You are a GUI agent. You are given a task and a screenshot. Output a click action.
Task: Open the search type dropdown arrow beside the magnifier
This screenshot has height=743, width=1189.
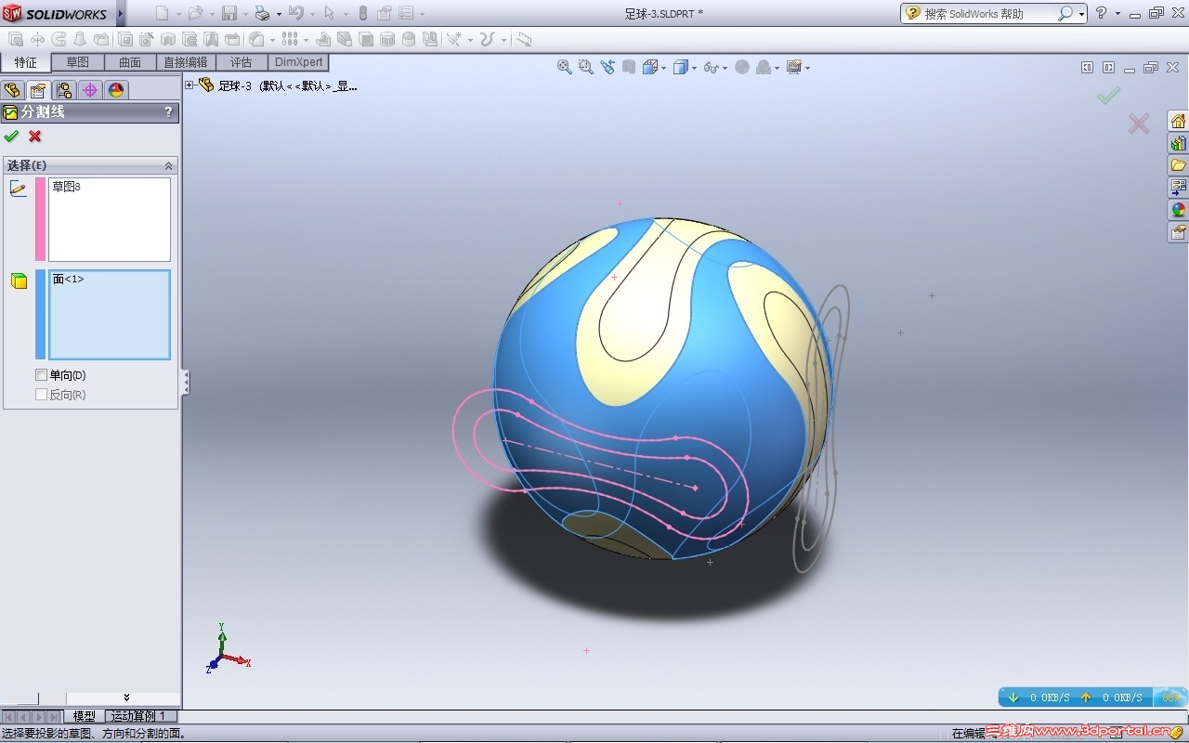pos(1081,14)
